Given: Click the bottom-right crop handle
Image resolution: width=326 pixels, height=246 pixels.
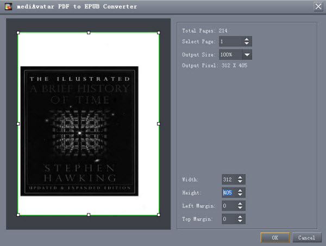Looking at the screenshot, I should (x=159, y=215).
